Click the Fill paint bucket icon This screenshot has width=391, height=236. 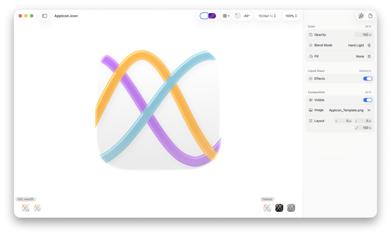[311, 56]
